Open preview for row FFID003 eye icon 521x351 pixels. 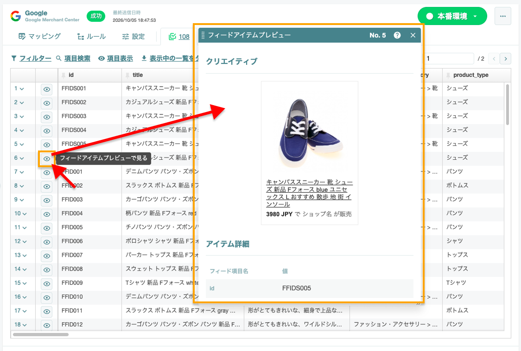point(47,201)
